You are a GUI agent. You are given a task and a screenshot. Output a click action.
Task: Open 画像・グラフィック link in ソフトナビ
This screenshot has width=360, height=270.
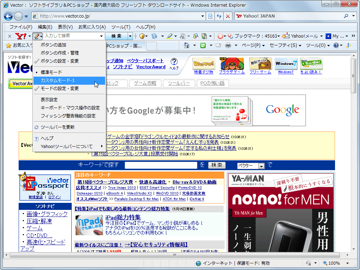pos(47,214)
